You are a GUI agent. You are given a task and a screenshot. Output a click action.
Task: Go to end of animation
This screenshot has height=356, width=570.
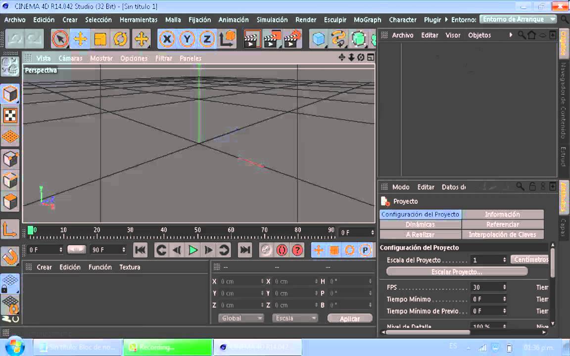(x=245, y=250)
